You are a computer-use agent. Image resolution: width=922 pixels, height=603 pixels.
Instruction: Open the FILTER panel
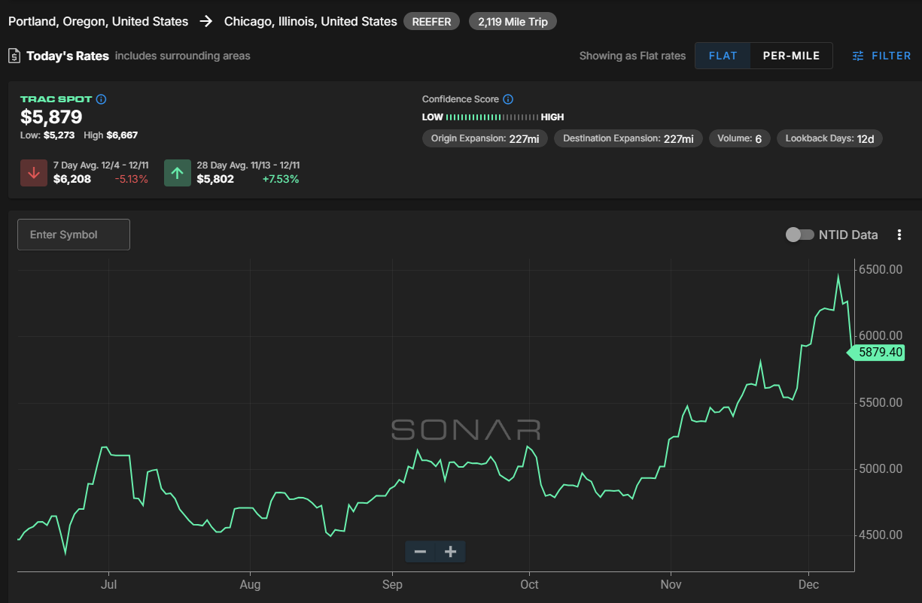pos(881,56)
